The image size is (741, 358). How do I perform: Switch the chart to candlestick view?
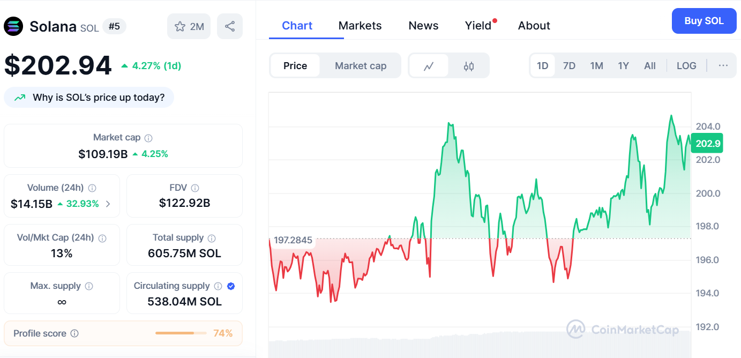468,65
